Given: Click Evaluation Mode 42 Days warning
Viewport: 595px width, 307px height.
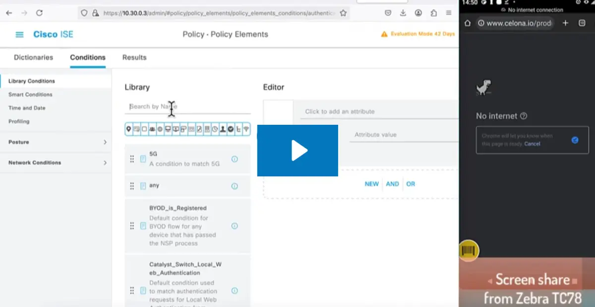Looking at the screenshot, I should tap(417, 34).
